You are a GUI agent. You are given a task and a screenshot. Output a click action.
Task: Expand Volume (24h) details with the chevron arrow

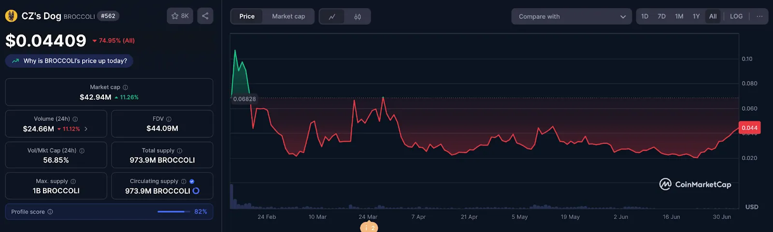pyautogui.click(x=86, y=129)
